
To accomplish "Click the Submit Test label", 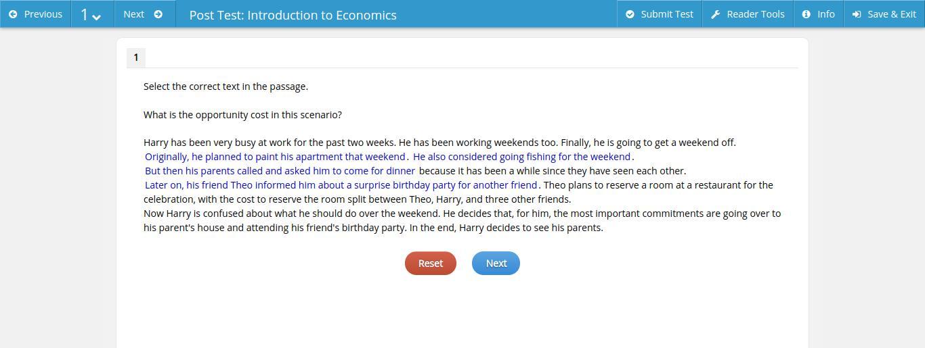I will tap(666, 14).
